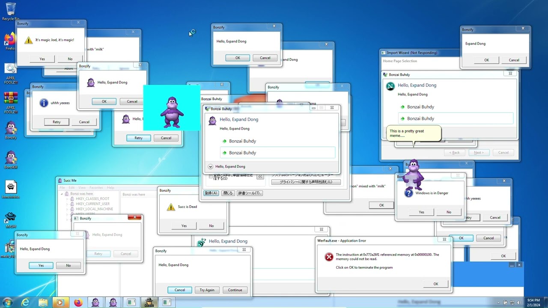Select the MASH desktop icon
Viewport: 548px width, 308px height.
coord(11,219)
